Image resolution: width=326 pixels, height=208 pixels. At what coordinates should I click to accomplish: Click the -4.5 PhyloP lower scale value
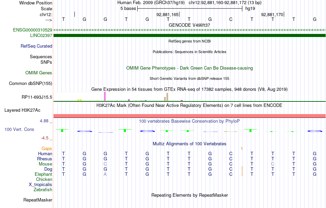pyautogui.click(x=45, y=138)
